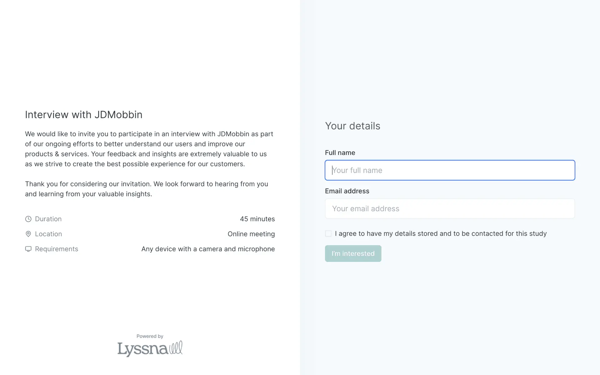The width and height of the screenshot is (600, 375).
Task: Click the clock icon beside Duration
Action: pyautogui.click(x=28, y=219)
